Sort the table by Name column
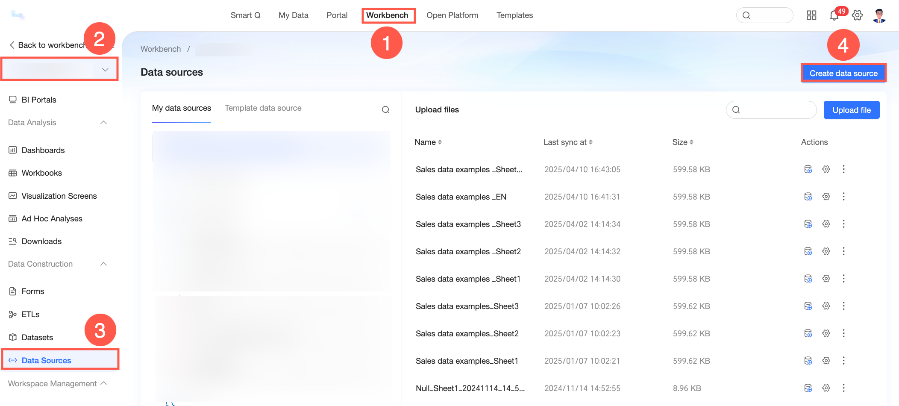 tap(428, 142)
